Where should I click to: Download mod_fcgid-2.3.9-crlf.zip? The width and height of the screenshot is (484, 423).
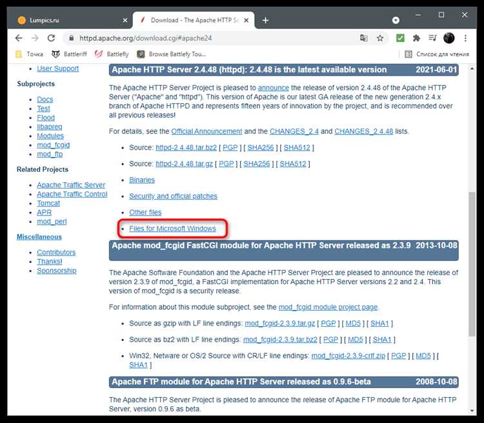(348, 356)
